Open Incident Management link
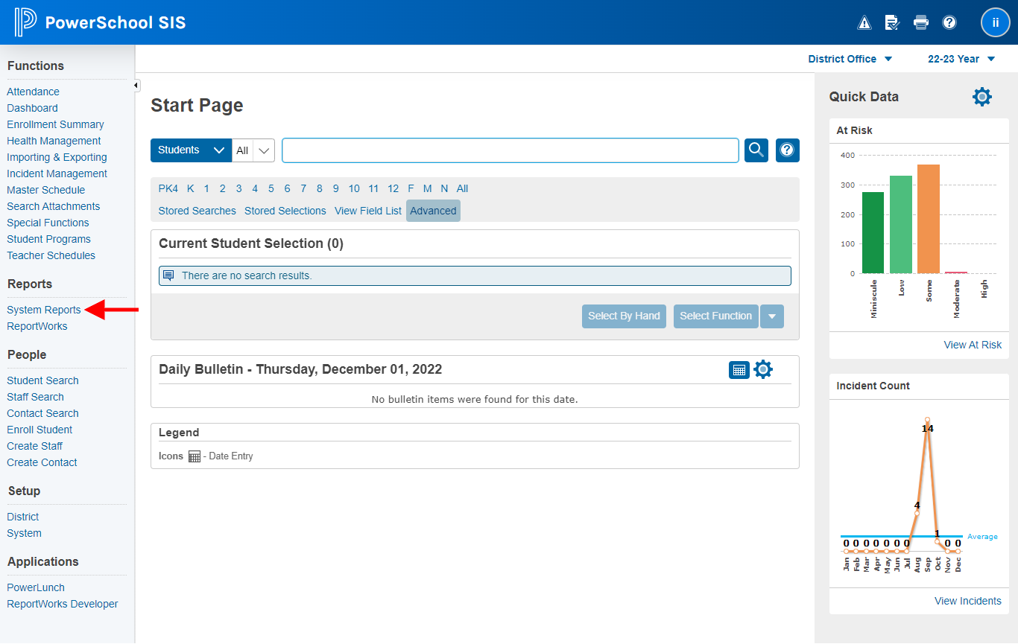Viewport: 1018px width, 644px height. coord(57,173)
